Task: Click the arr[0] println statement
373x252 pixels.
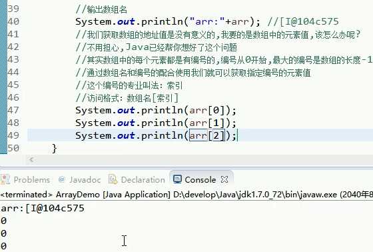Action: [156, 111]
